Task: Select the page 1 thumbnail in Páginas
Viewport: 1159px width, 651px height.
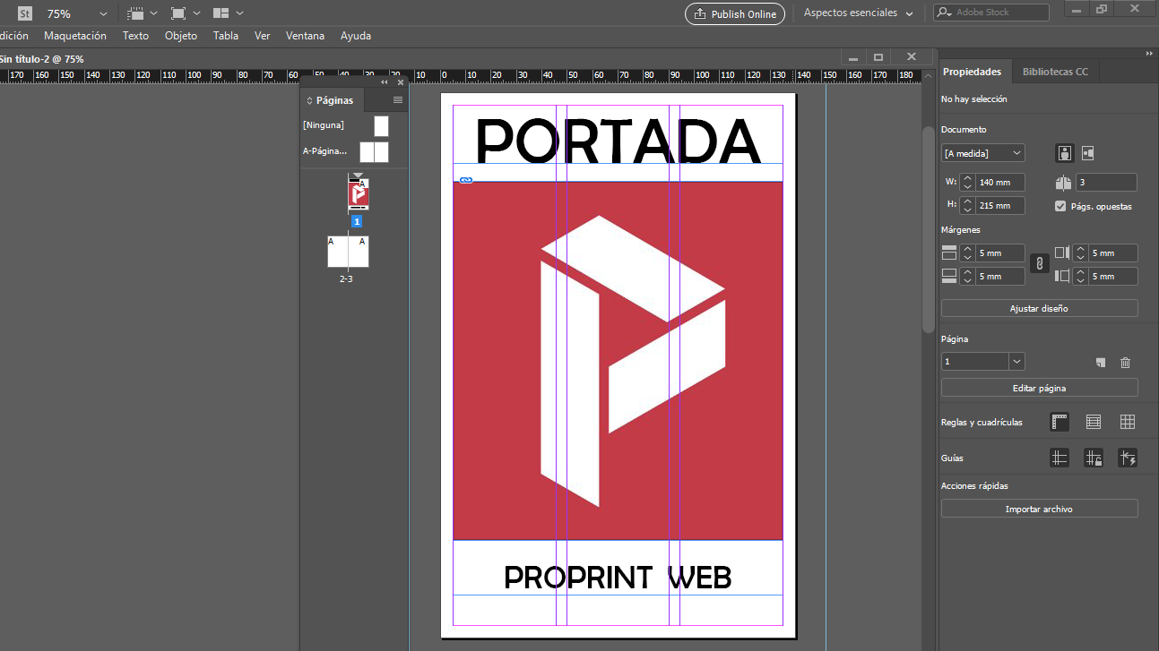Action: (358, 194)
